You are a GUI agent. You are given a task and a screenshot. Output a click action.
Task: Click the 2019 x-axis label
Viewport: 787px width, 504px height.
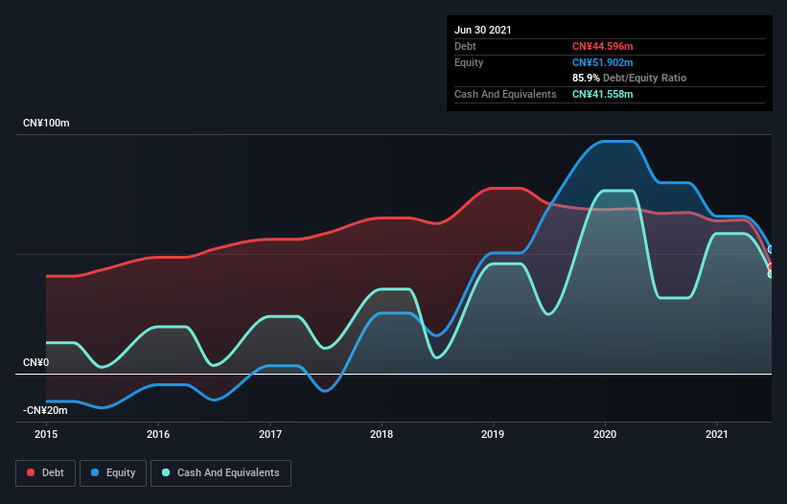493,434
